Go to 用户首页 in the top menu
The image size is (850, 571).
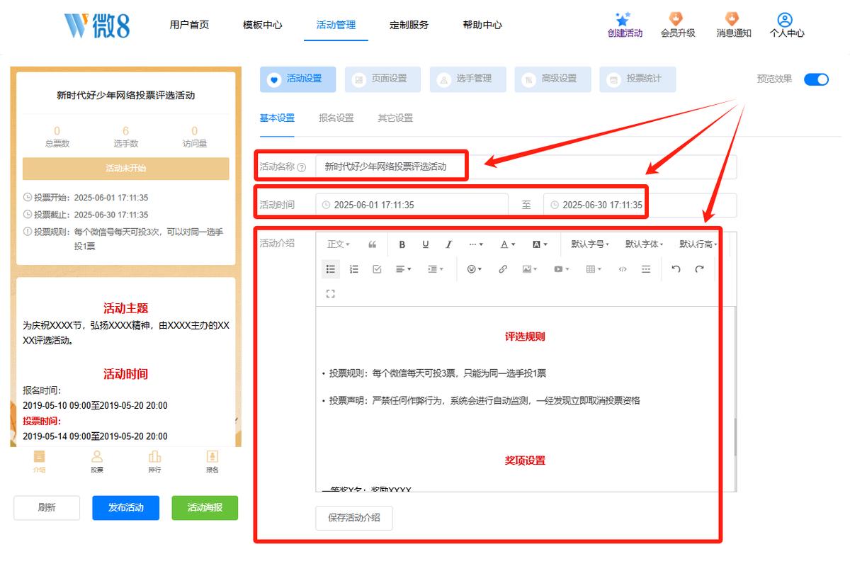189,25
